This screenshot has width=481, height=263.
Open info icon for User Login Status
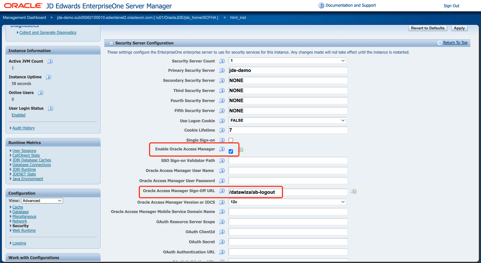(51, 108)
